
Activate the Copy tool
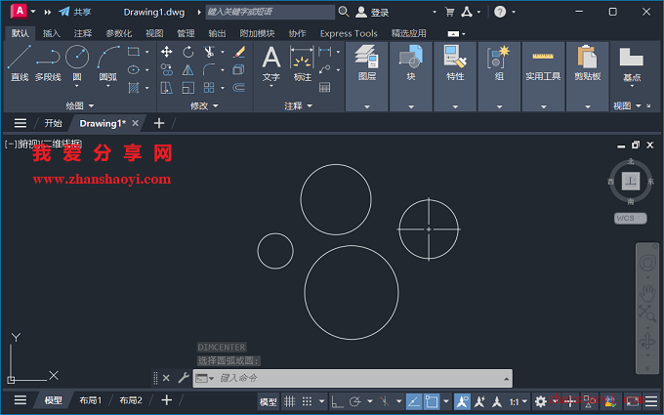166,69
